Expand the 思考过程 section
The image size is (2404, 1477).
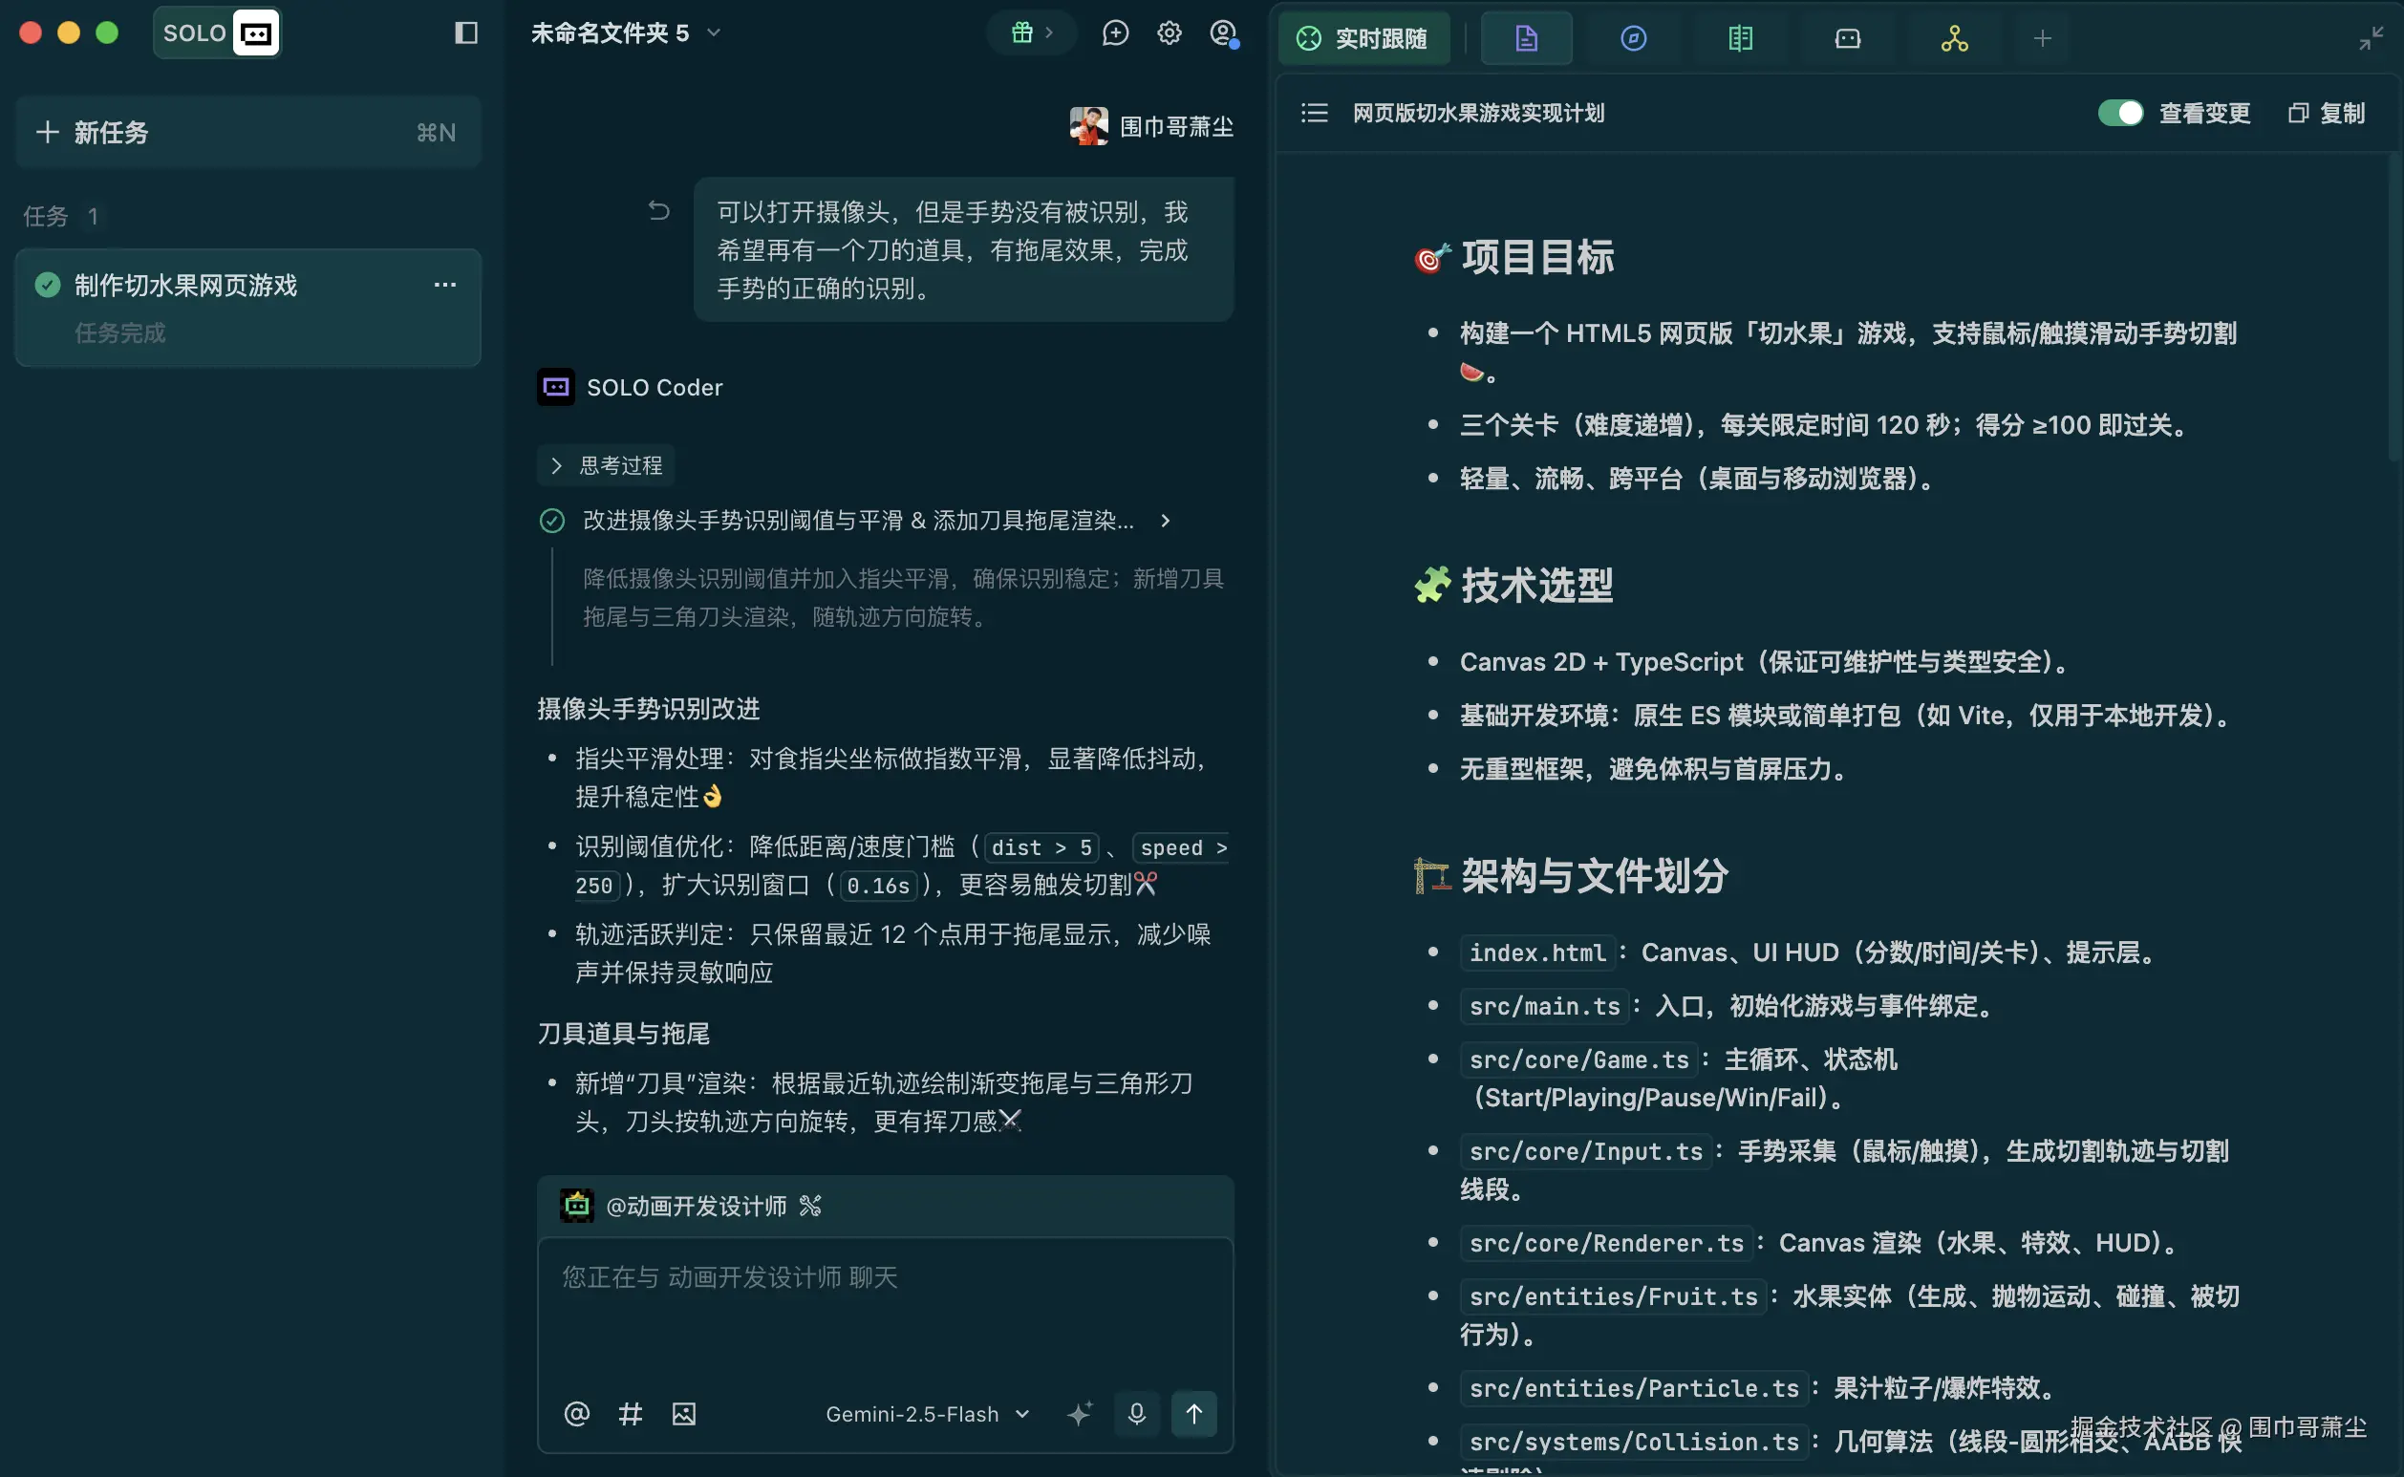point(606,465)
